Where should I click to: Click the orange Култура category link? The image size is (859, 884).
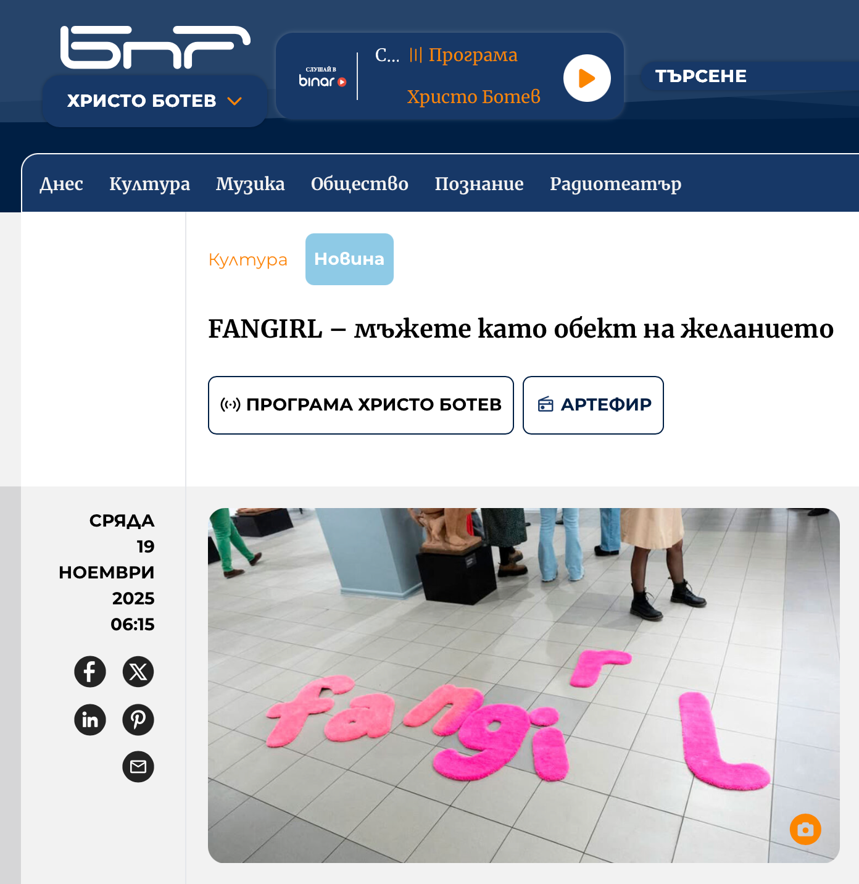248,259
